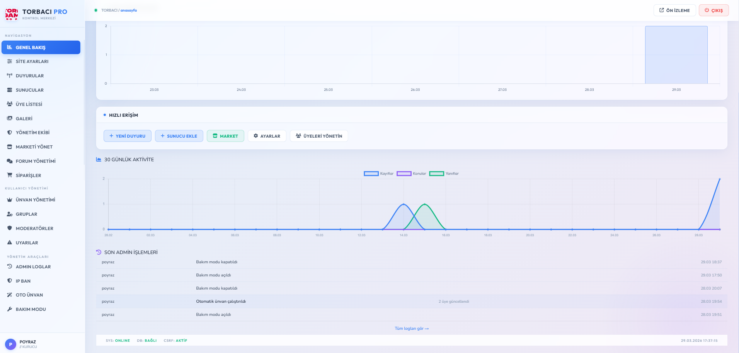Open the Galeri images icon

(10, 118)
